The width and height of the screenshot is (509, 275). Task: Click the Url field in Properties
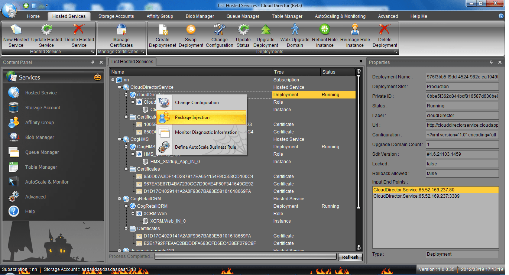click(462, 125)
